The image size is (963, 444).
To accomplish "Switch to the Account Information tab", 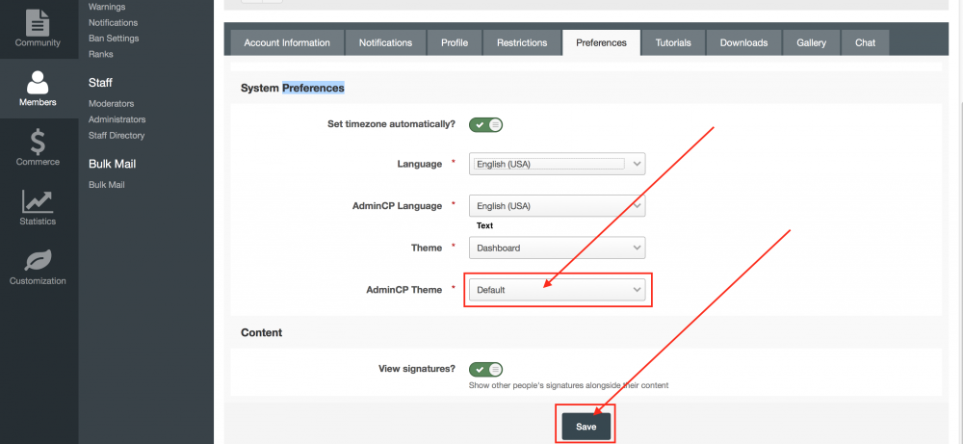I will click(x=286, y=42).
